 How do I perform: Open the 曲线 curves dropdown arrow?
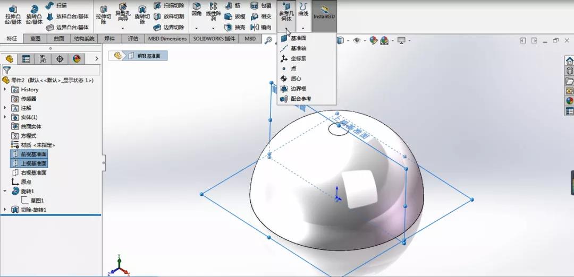point(303,28)
